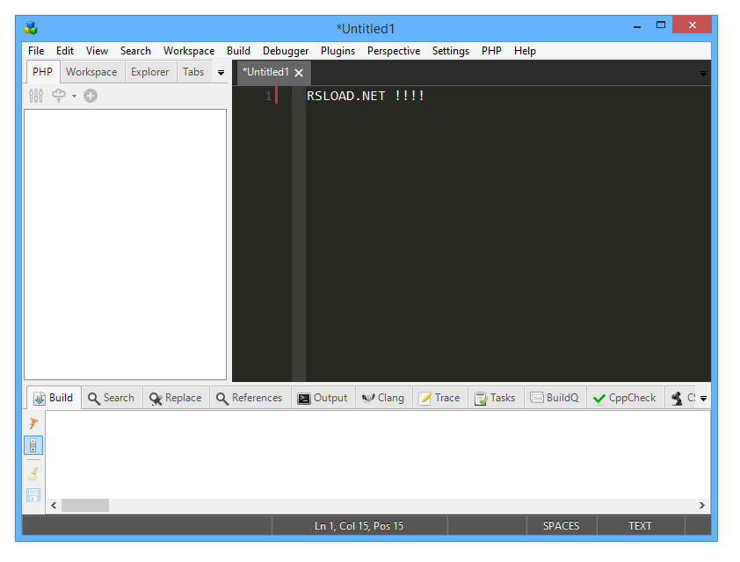Click the workspace settings sliders icon
This screenshot has height=562, width=740.
(36, 96)
